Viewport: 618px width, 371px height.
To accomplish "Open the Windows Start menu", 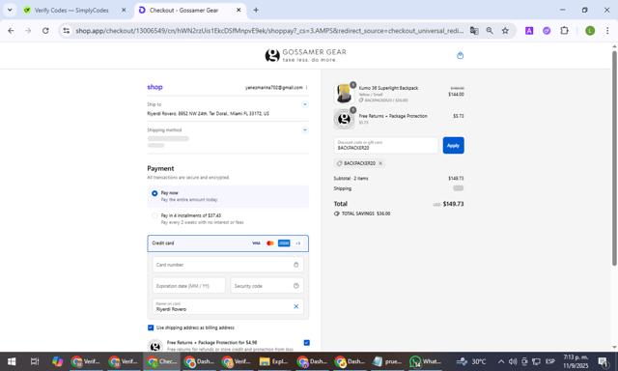I will coord(12,361).
